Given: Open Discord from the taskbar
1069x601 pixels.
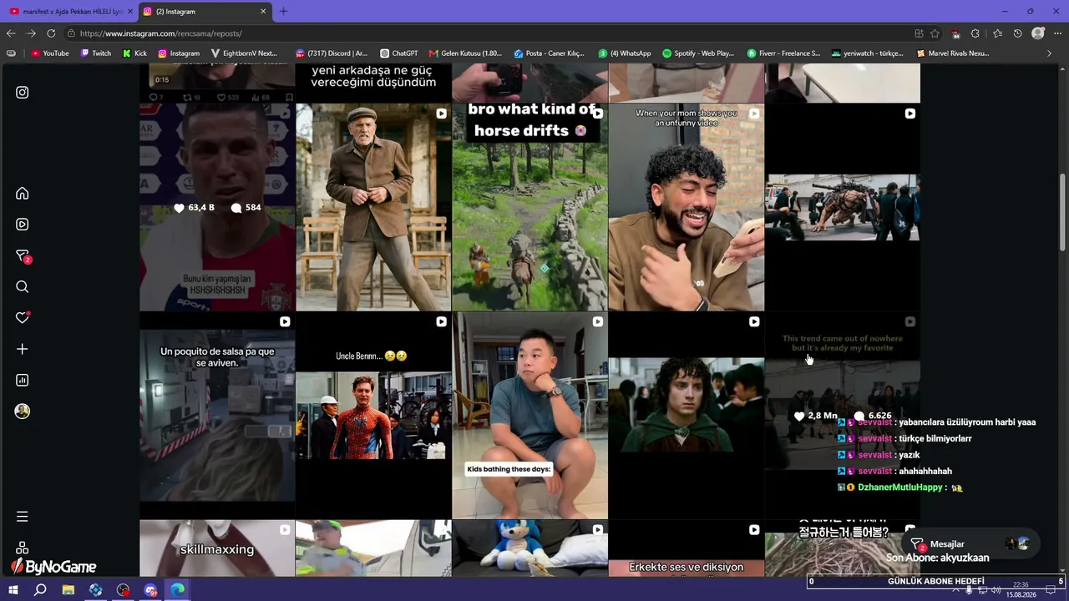Looking at the screenshot, I should (x=150, y=590).
